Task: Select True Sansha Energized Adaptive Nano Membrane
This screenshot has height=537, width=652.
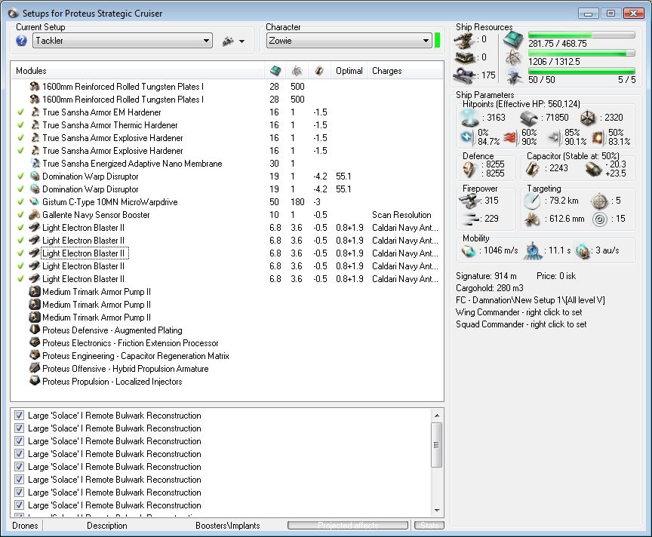Action: click(x=227, y=164)
